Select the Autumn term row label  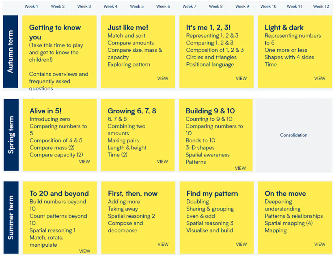tap(10, 51)
